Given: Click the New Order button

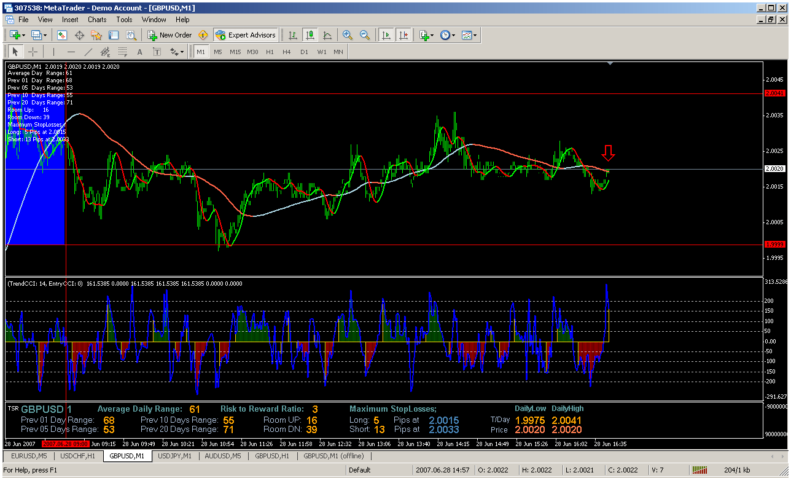Looking at the screenshot, I should (x=169, y=35).
